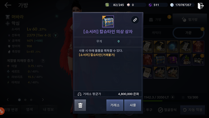
Task: Click the blue treasure chest item icon
Action: pos(108,22)
